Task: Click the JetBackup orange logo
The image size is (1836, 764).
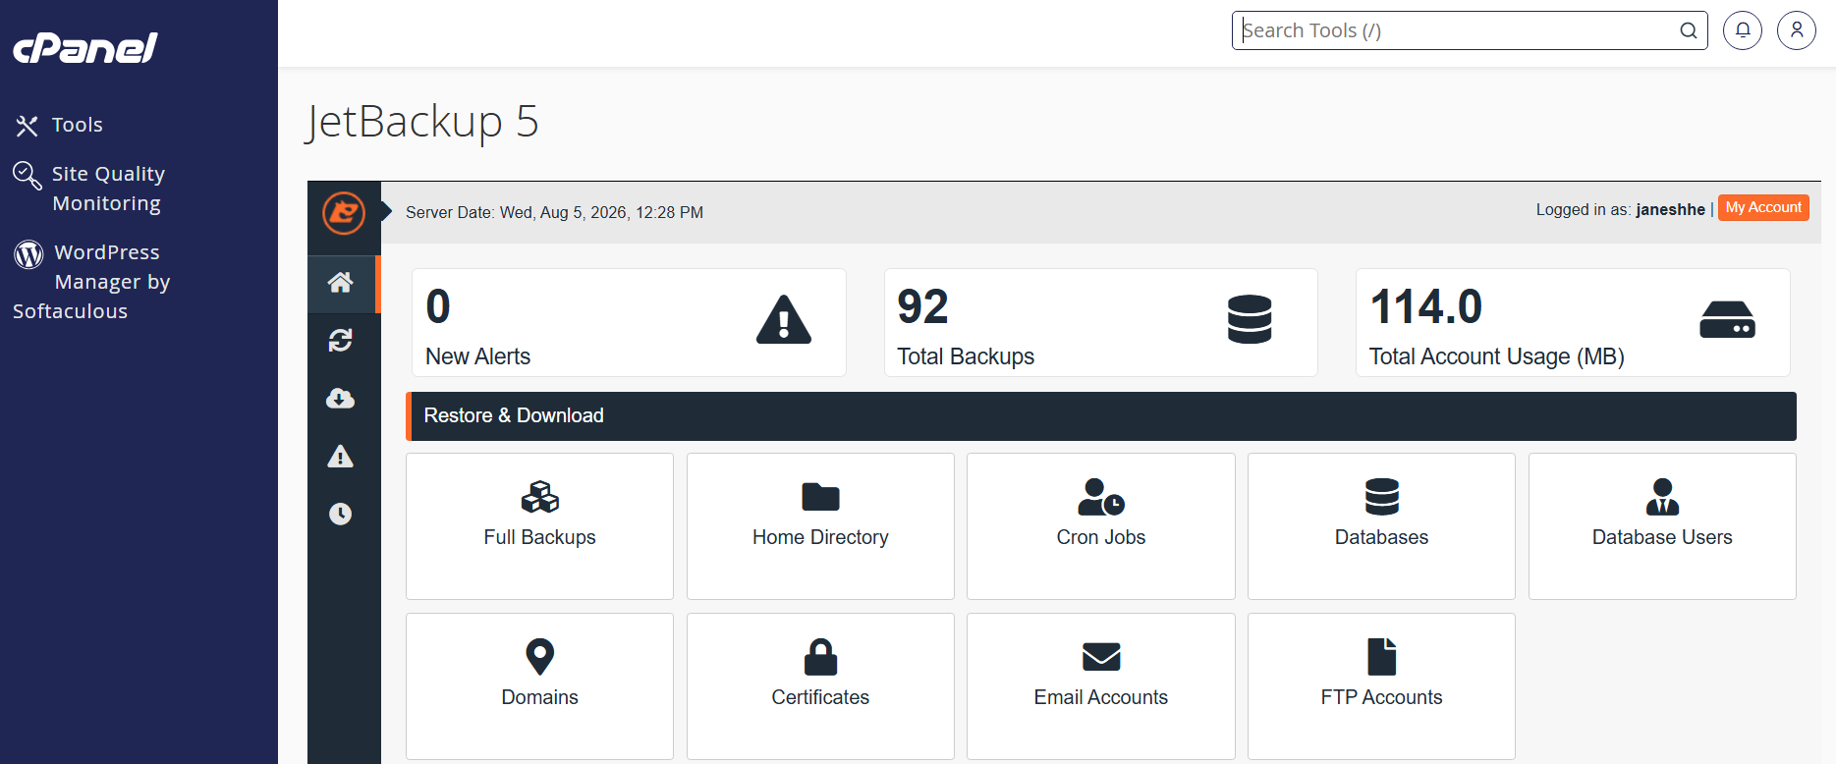Action: [344, 212]
